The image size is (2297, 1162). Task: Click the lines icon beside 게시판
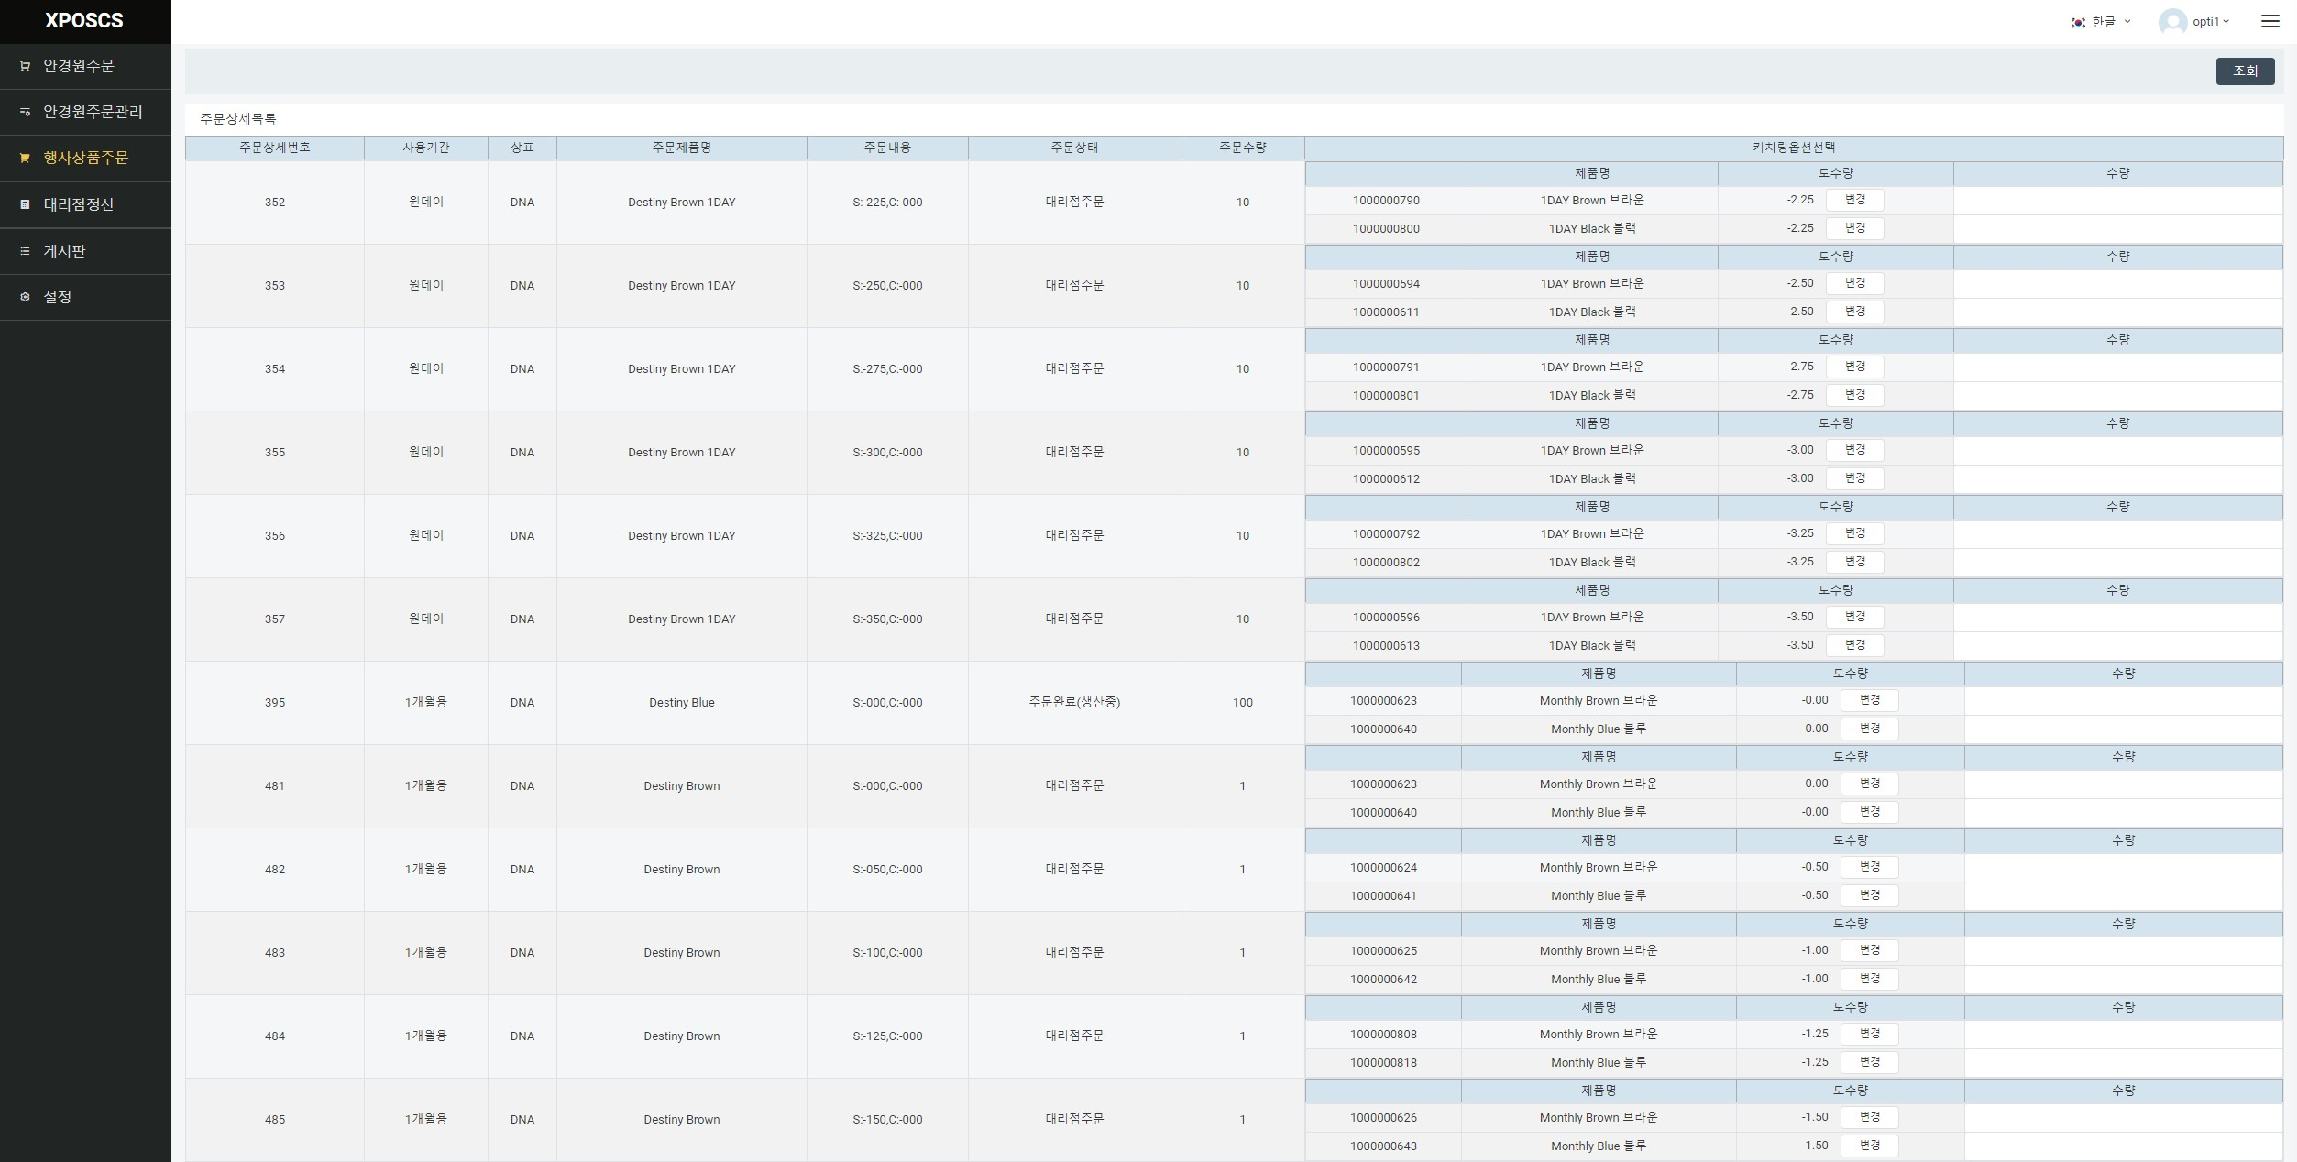pos(25,251)
